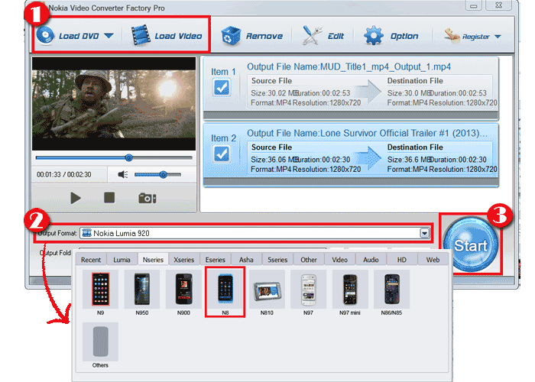Open Option gear settings

pyautogui.click(x=391, y=35)
